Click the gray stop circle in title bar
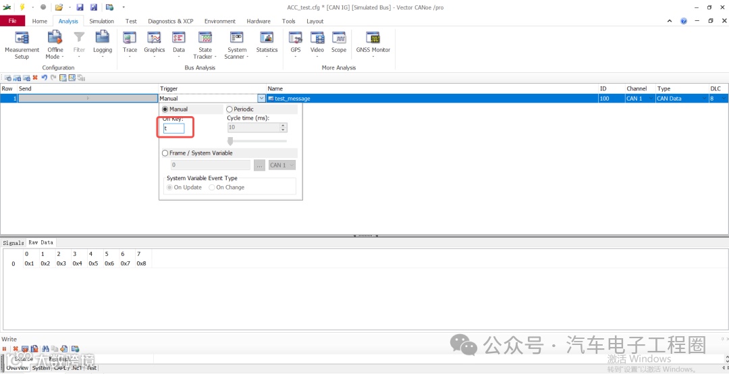 tap(43, 7)
